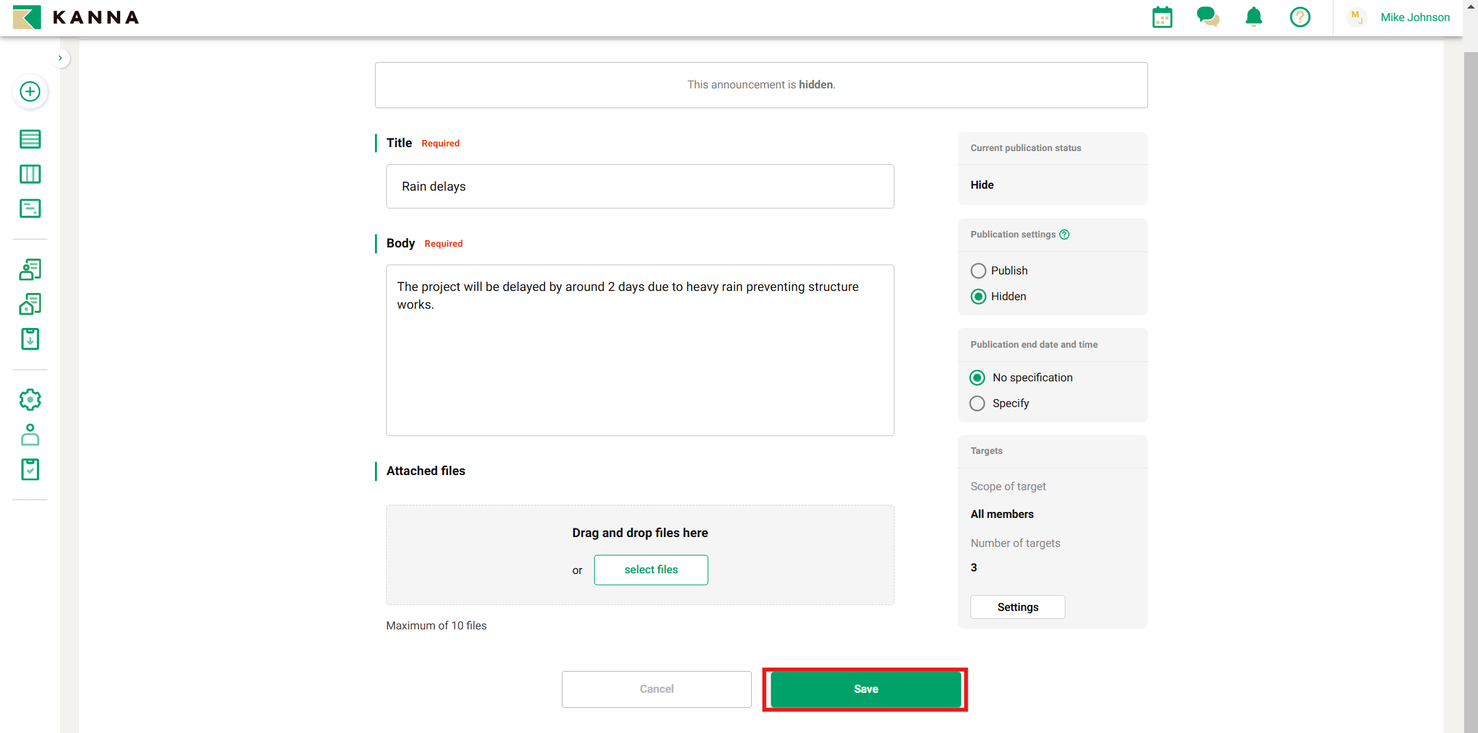The image size is (1478, 733).
Task: Edit the announcement body text field
Action: [640, 350]
